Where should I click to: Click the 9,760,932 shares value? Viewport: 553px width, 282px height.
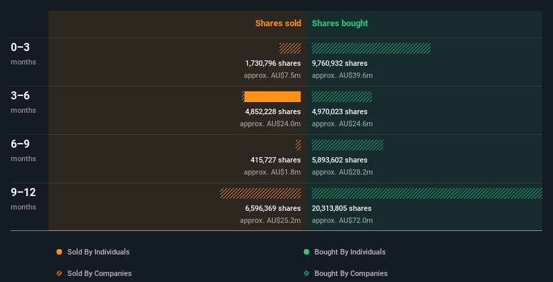click(x=339, y=63)
